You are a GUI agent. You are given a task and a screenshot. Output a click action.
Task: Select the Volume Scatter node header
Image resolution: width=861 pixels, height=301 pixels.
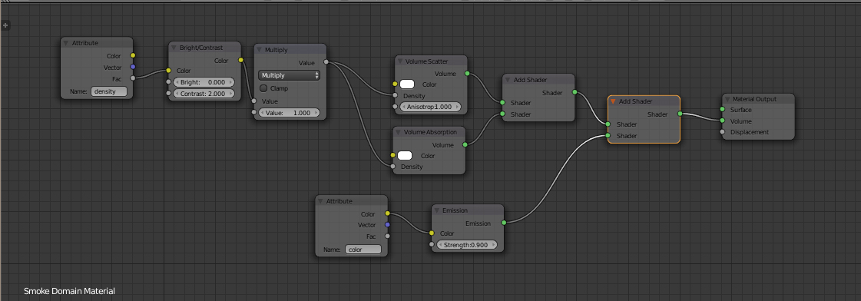[431, 61]
